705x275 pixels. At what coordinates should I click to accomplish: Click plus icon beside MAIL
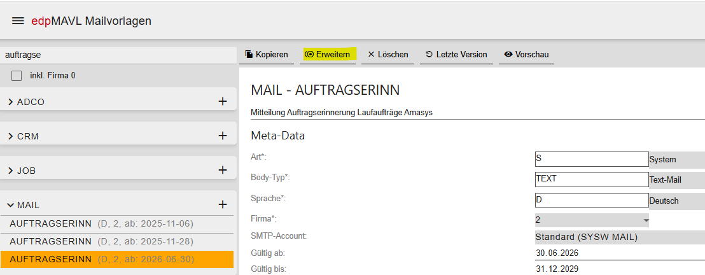(223, 204)
